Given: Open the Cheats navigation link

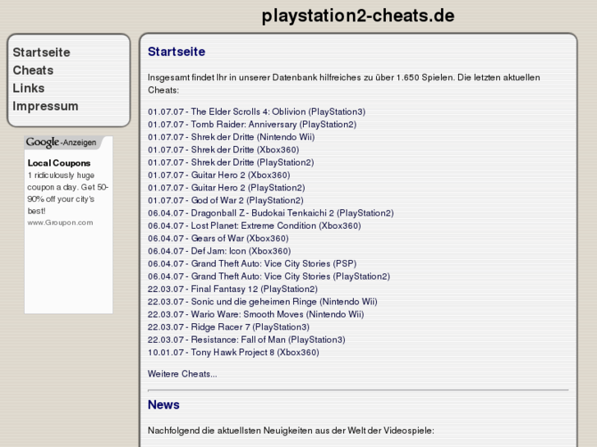Looking at the screenshot, I should 33,71.
